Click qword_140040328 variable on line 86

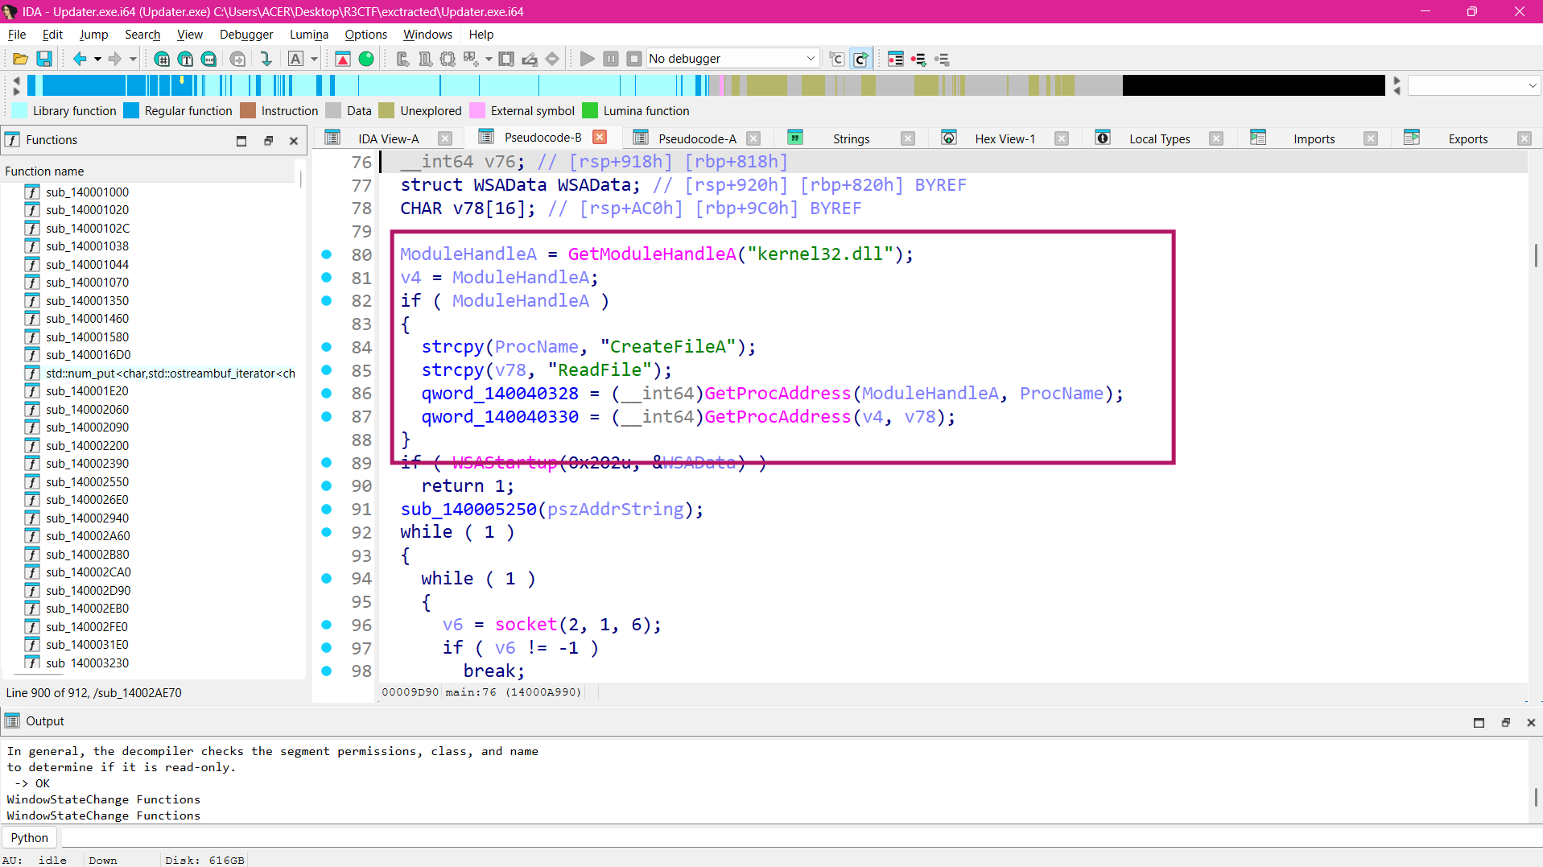(500, 394)
